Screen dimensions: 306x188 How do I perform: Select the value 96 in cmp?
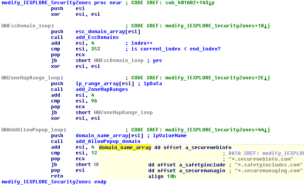pos(94,101)
